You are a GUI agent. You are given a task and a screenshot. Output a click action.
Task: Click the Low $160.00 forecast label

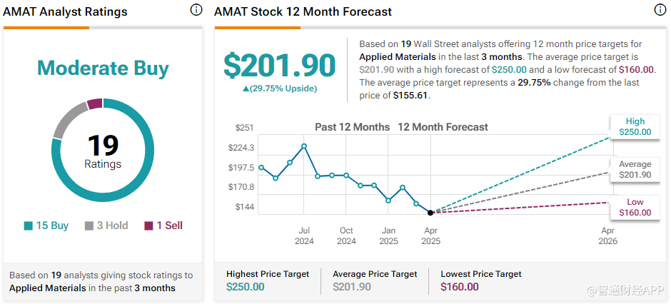click(635, 207)
